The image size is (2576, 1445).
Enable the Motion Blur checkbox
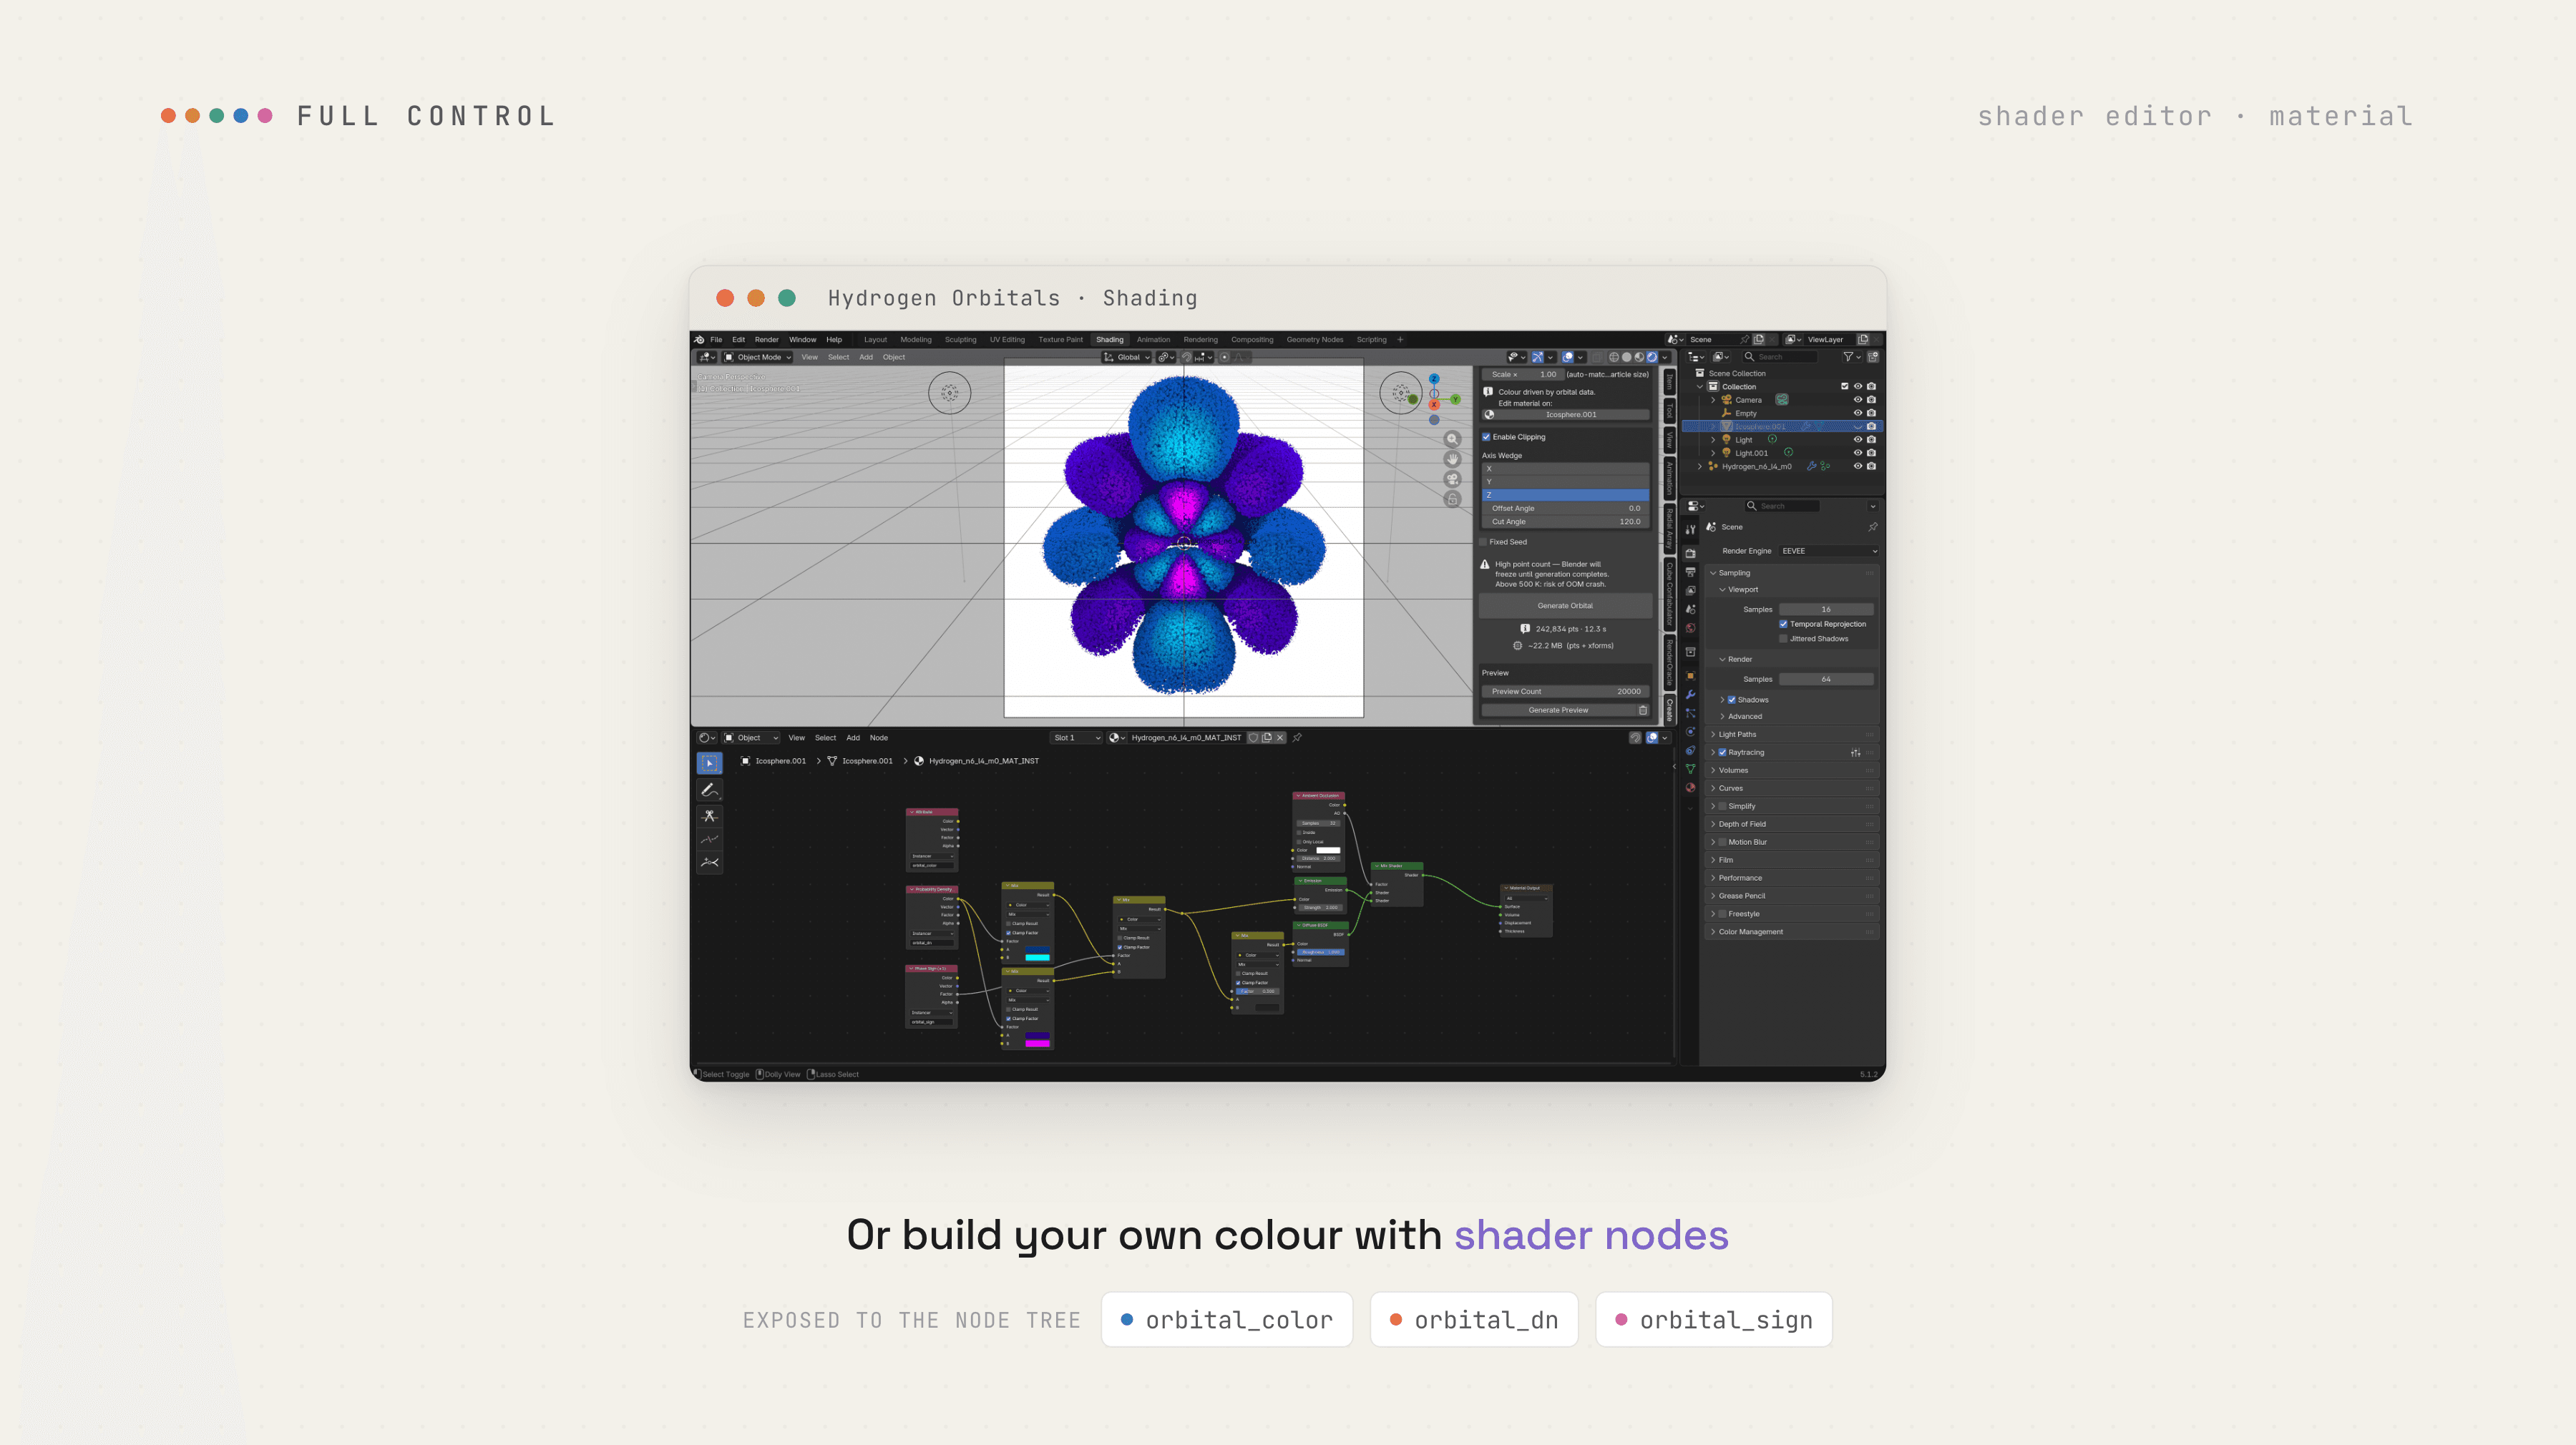[1722, 843]
